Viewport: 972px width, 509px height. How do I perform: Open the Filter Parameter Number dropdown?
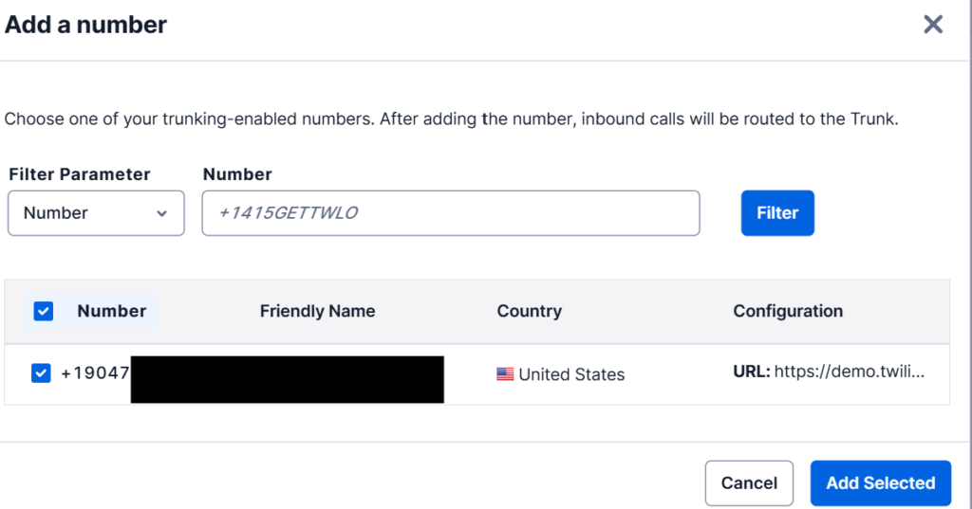coord(96,213)
